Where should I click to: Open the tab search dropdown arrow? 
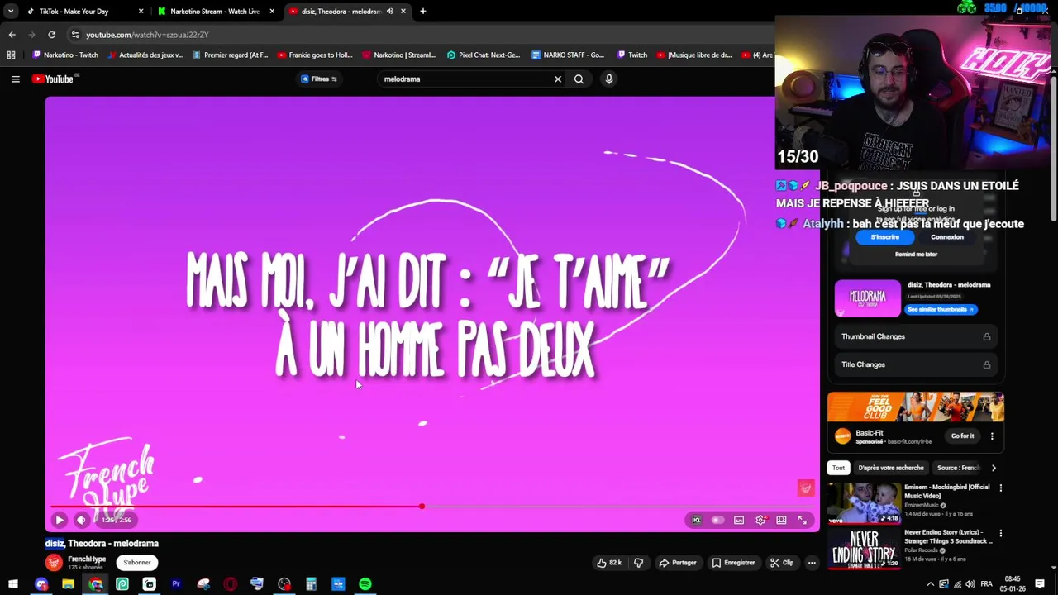coord(10,11)
